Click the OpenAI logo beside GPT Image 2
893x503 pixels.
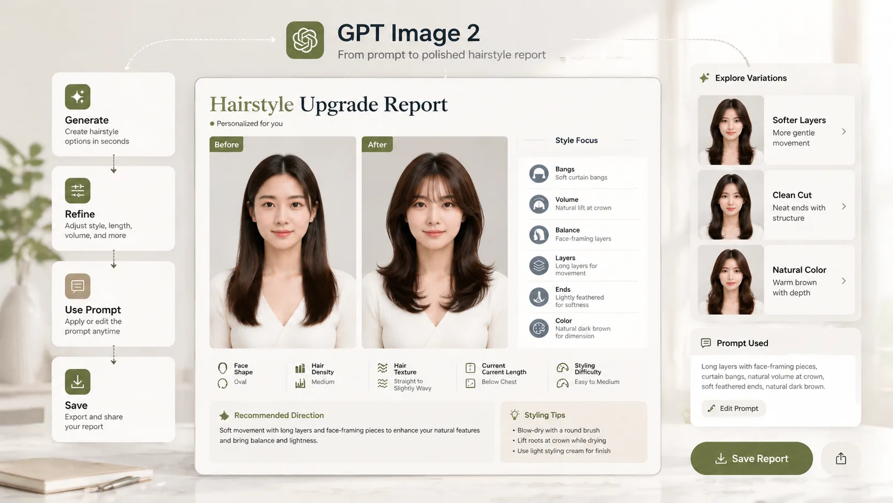[305, 40]
